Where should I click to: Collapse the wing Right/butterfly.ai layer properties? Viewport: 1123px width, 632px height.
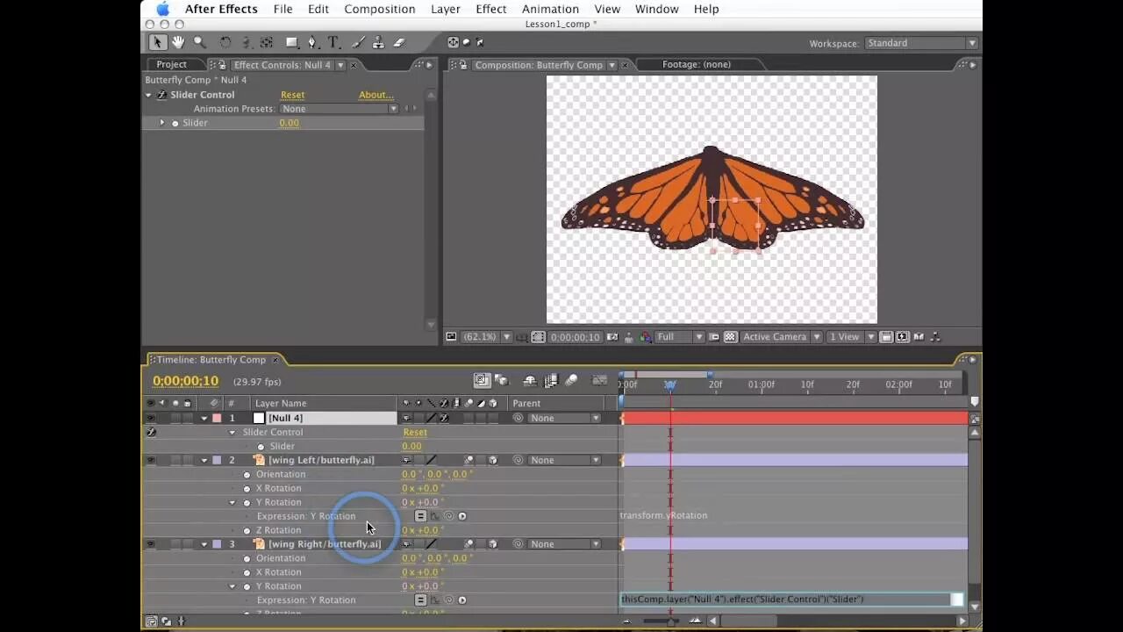(x=204, y=544)
